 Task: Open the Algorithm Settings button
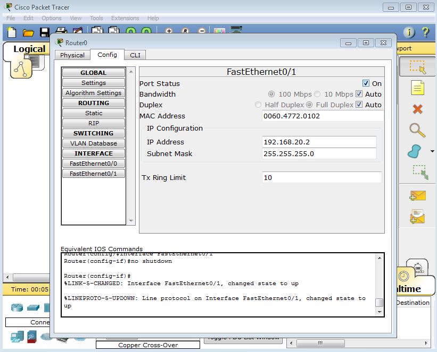(93, 93)
